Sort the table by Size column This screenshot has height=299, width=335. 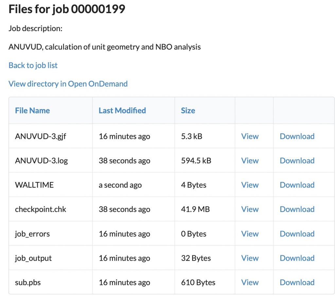pos(188,110)
